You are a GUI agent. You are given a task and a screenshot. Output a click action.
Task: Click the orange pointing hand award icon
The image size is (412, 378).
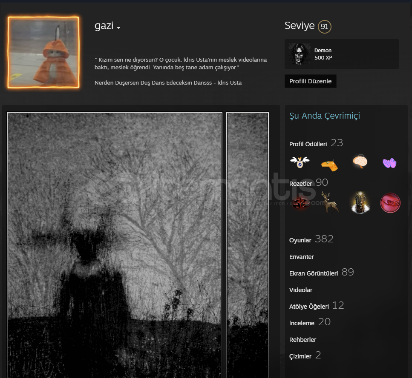(329, 165)
